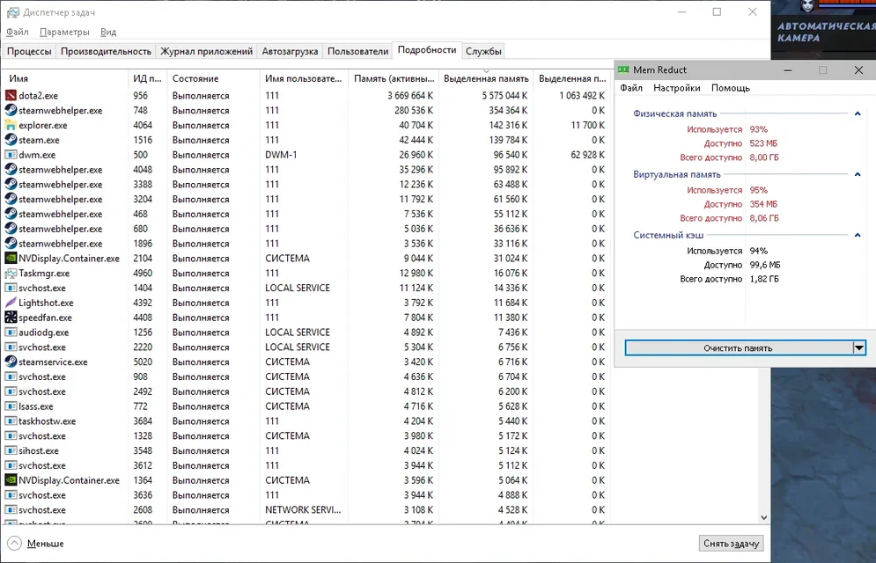This screenshot has width=876, height=563.
Task: Click the explorer.exe folder icon
Action: (x=11, y=125)
